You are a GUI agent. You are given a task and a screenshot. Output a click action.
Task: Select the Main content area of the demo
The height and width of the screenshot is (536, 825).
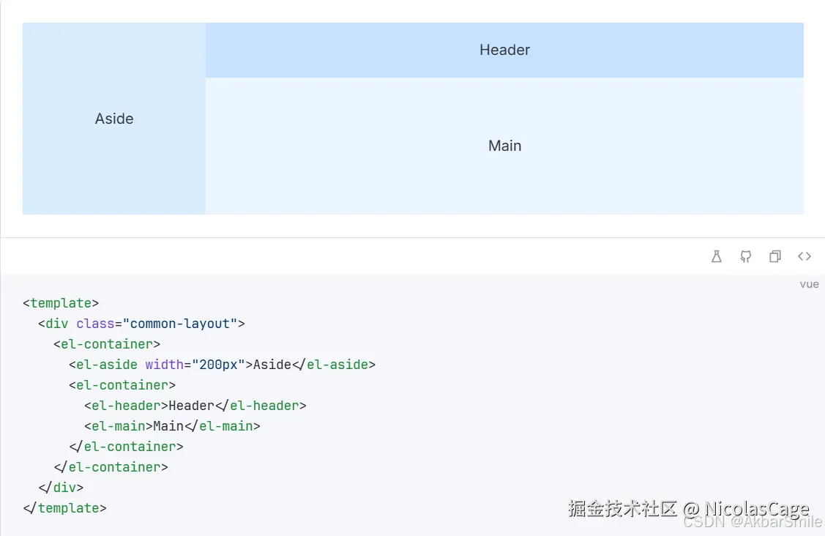click(x=504, y=146)
